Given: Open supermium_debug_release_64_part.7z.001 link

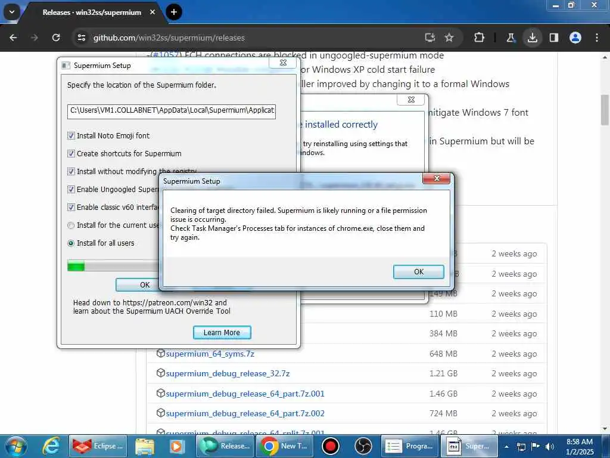Looking at the screenshot, I should (245, 394).
